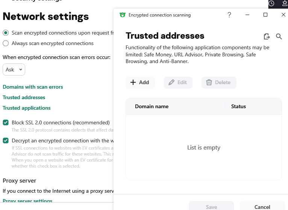Open Domains with scan errors link

click(x=33, y=87)
